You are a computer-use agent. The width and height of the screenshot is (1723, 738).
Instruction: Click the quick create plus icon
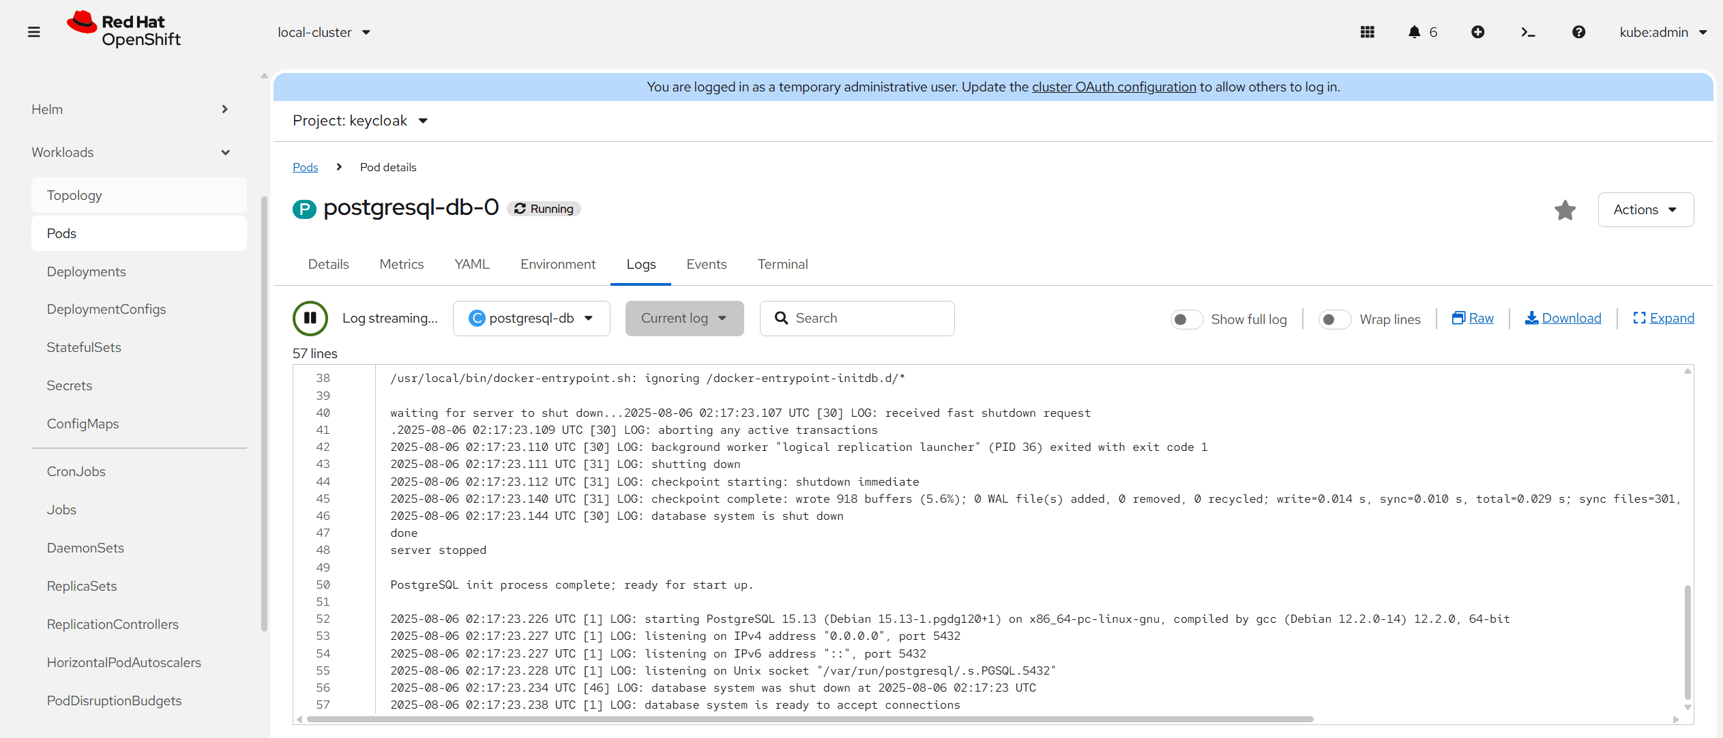pyautogui.click(x=1477, y=32)
